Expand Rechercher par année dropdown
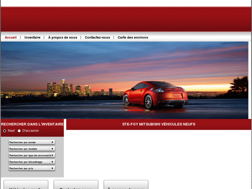This screenshot has width=252, height=189. (32, 142)
